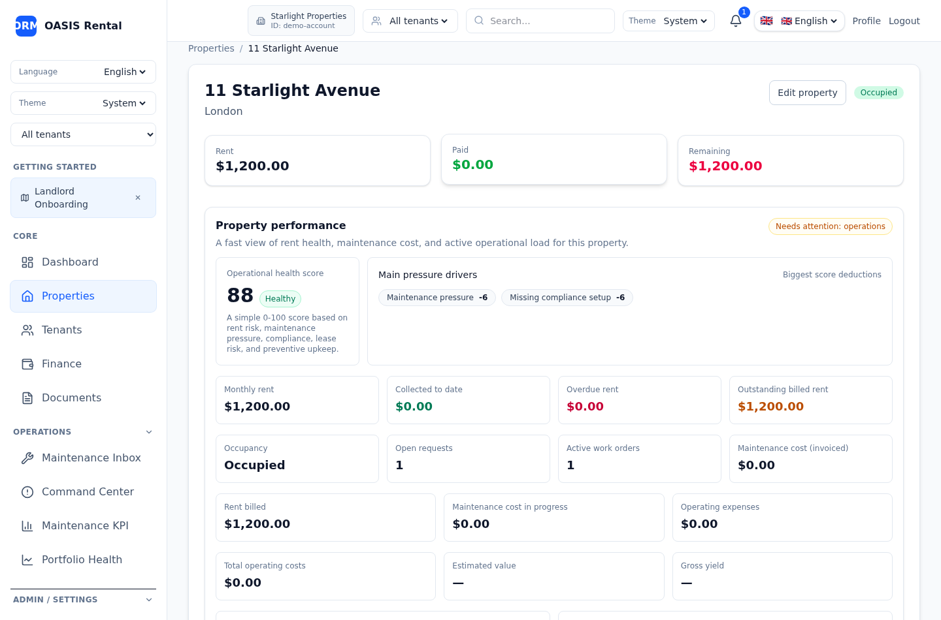Open the sidebar Language dropdown
The width and height of the screenshot is (941, 620).
coord(124,72)
